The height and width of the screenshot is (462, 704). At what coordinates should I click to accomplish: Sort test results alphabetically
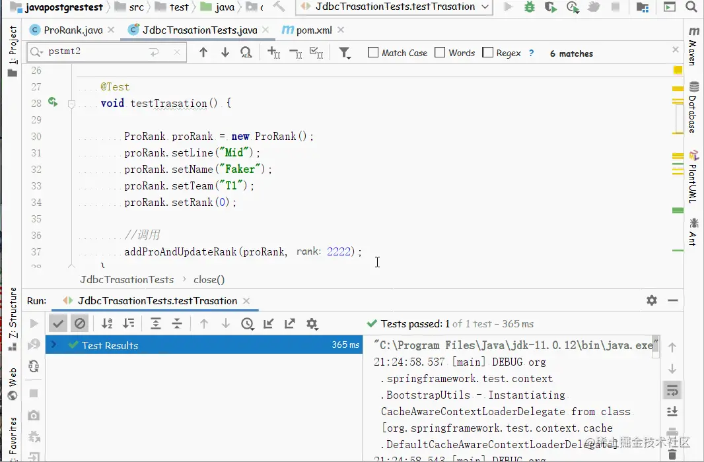pyautogui.click(x=107, y=323)
